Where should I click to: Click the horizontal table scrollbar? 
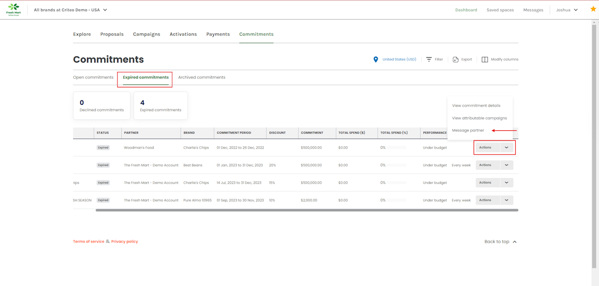tap(307, 210)
